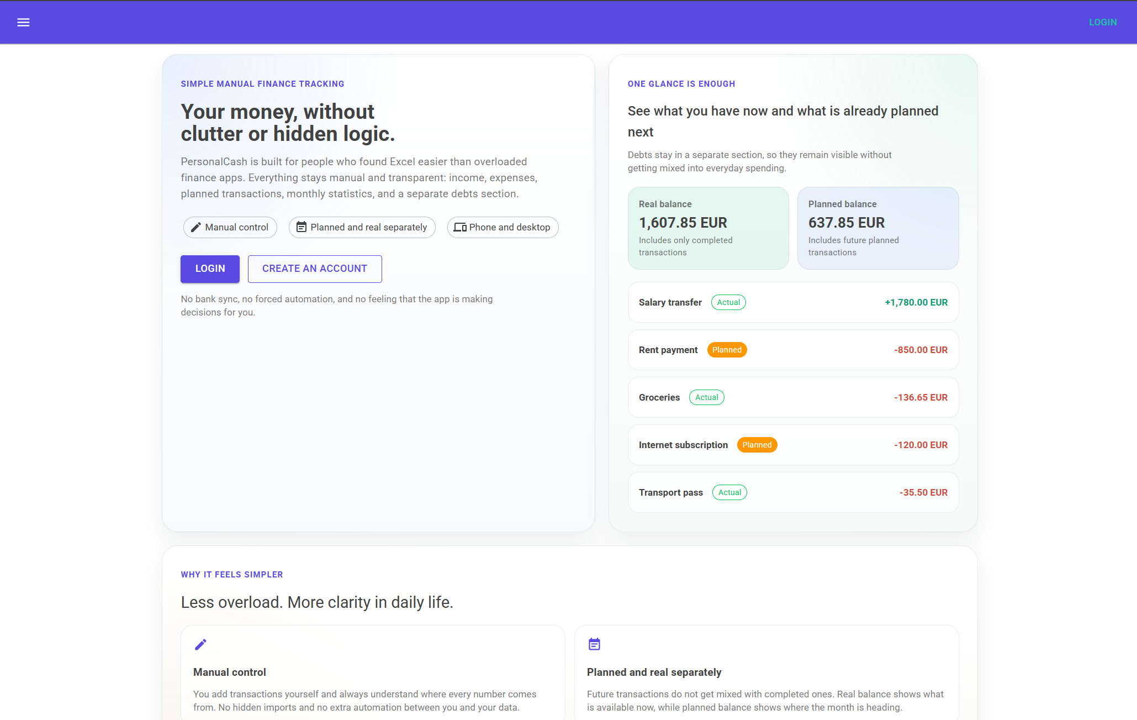This screenshot has width=1137, height=720.
Task: Click the Phone and desktop chip label
Action: tap(510, 227)
